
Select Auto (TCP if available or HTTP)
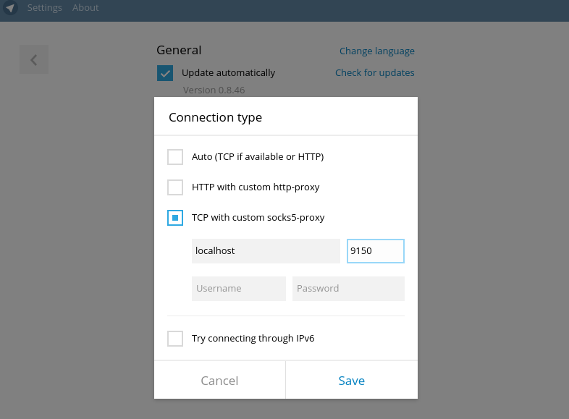[x=175, y=157]
